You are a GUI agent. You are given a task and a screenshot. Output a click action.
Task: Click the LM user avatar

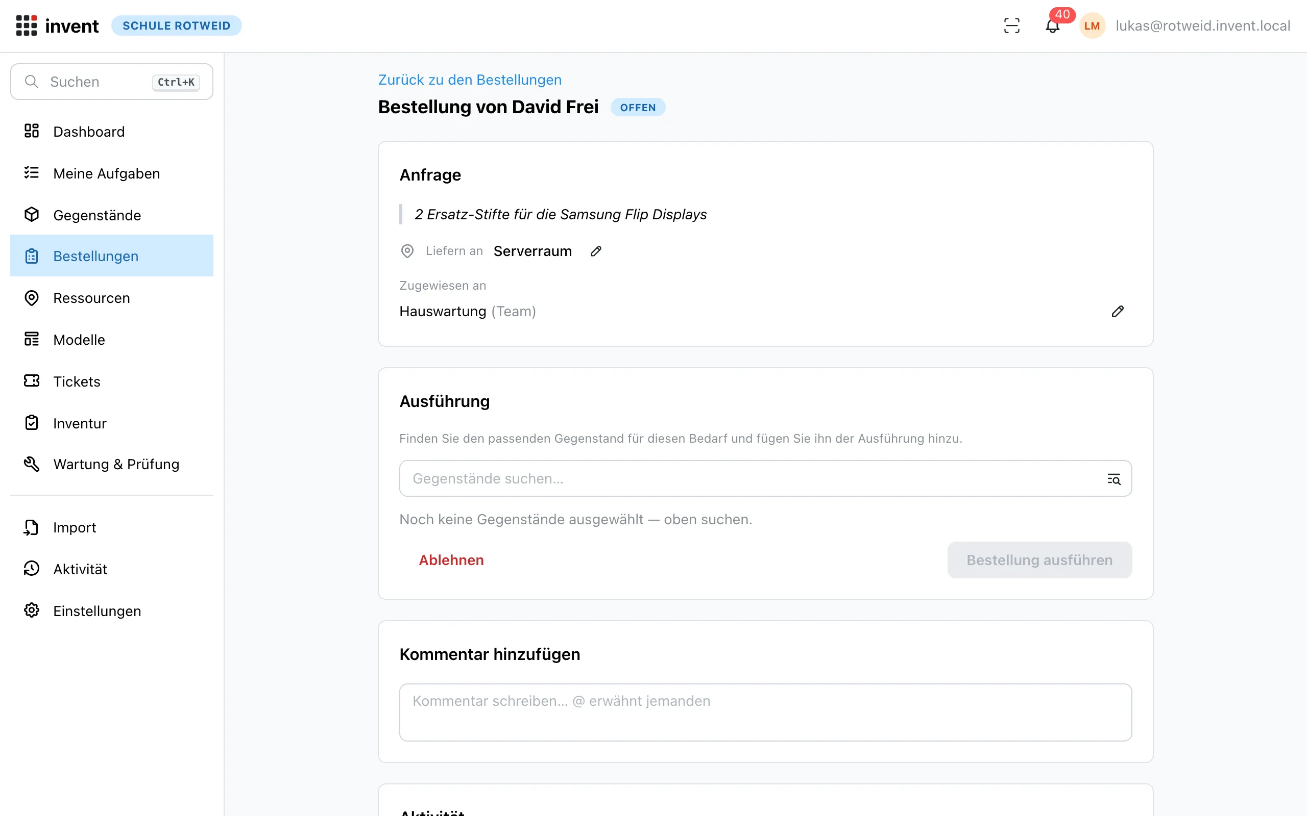click(1092, 25)
